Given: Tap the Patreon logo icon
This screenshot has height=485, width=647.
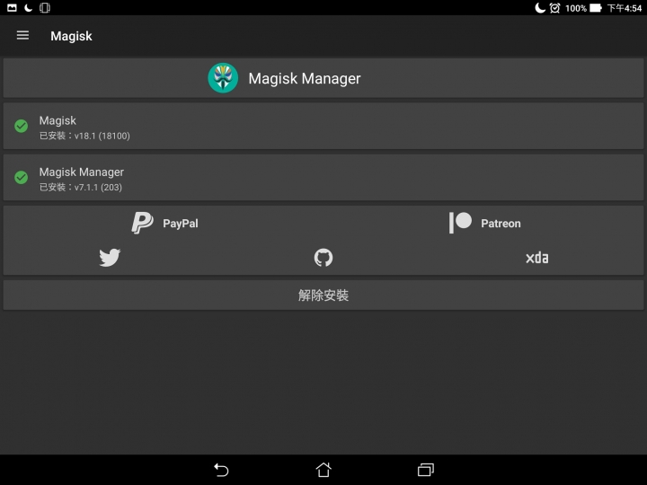Looking at the screenshot, I should [x=460, y=223].
